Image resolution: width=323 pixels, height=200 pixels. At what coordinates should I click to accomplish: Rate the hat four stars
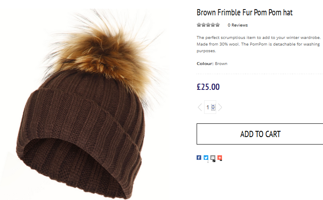point(213,25)
